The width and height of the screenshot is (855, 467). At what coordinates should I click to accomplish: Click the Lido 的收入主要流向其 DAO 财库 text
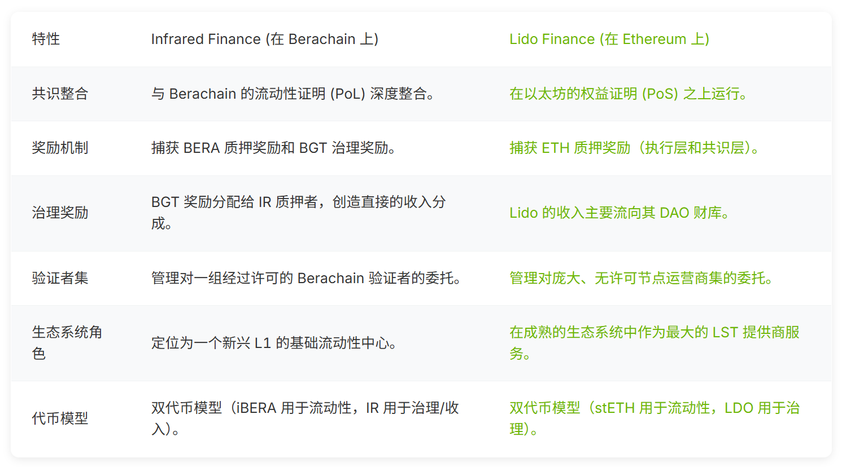pyautogui.click(x=619, y=213)
